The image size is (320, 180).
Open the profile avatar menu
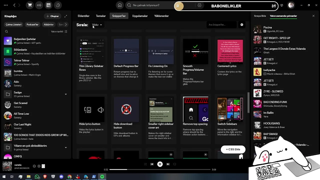point(291,5)
